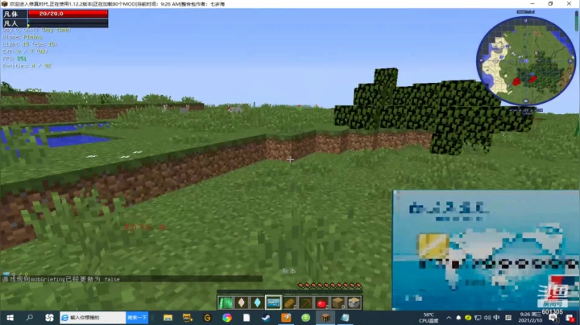
Task: Open the white document taskbar icon
Action: coord(246,318)
